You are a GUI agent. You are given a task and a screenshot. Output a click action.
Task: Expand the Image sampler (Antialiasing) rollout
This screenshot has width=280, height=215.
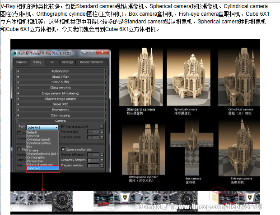coord(61,93)
